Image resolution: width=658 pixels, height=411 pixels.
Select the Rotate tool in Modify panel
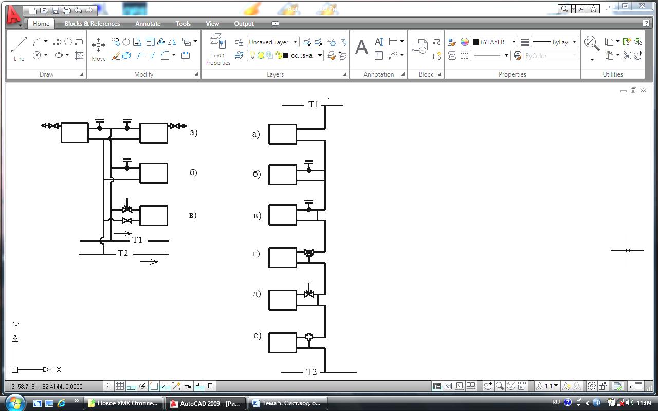tap(126, 42)
